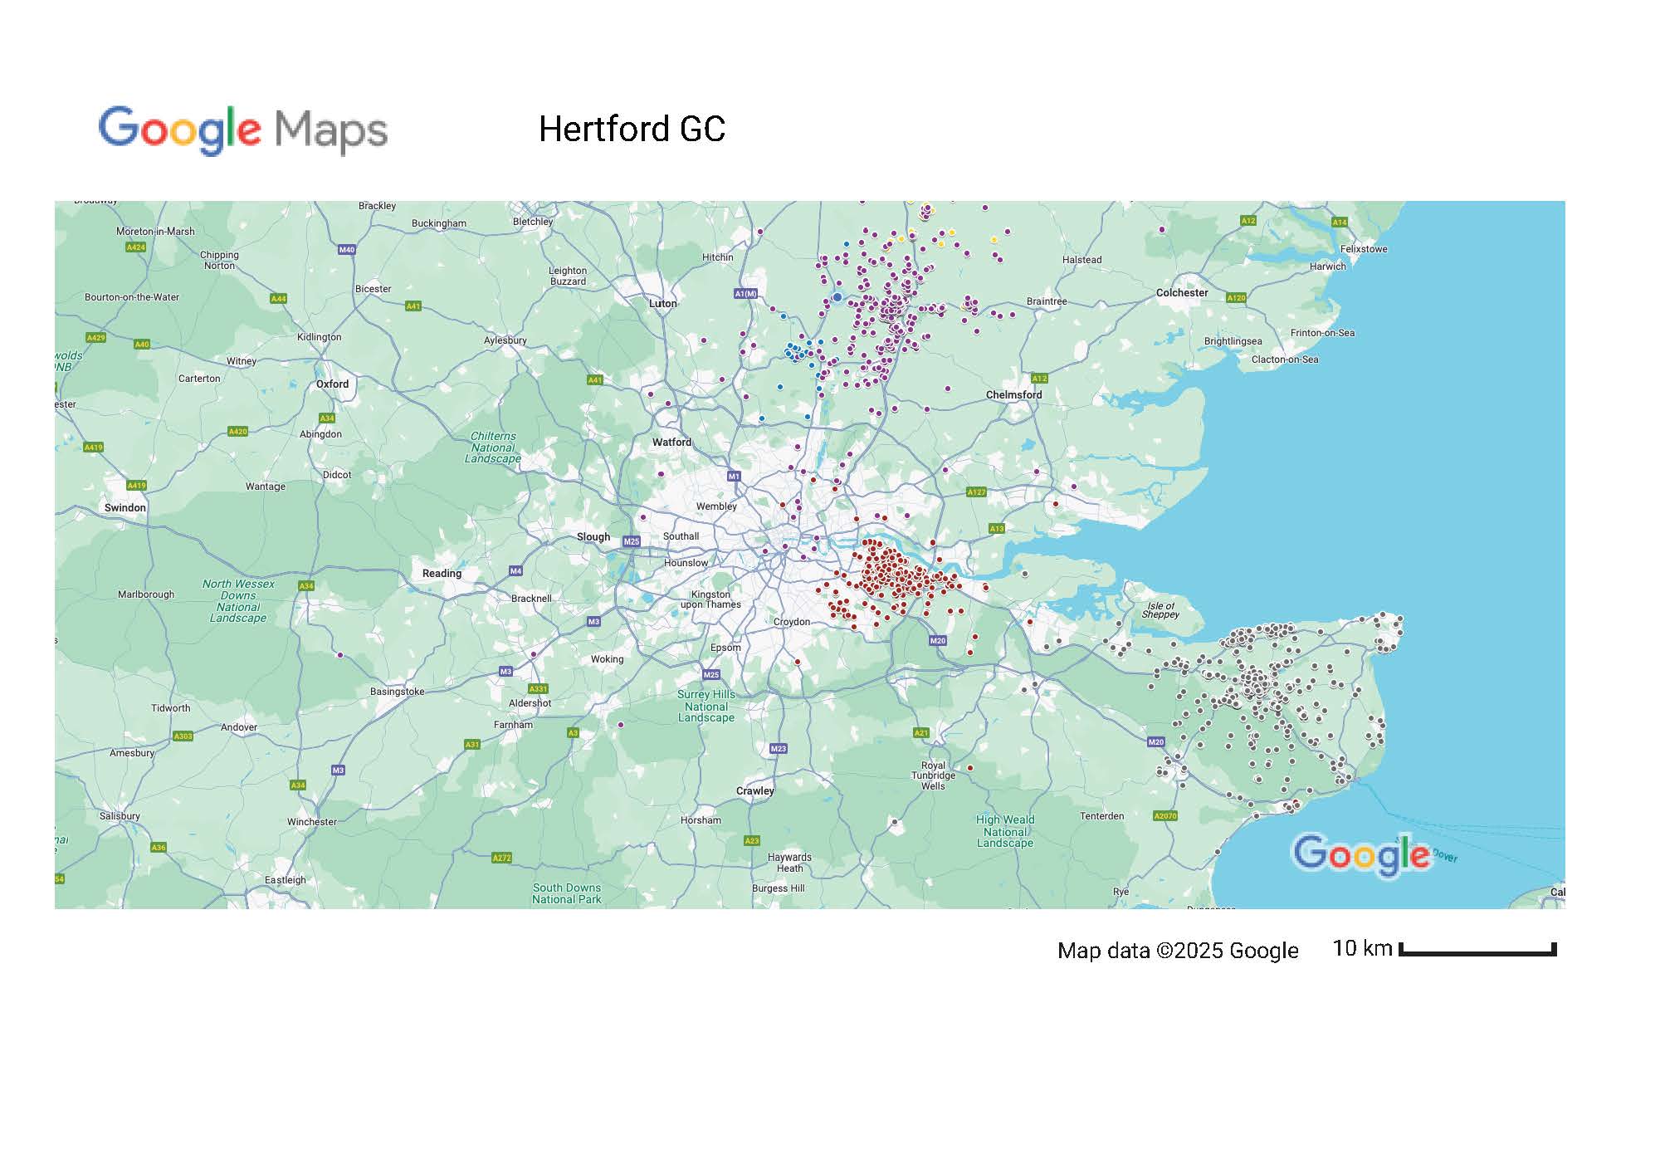Select the large blue marker near Luton
This screenshot has height=1174, width=1660.
837,297
